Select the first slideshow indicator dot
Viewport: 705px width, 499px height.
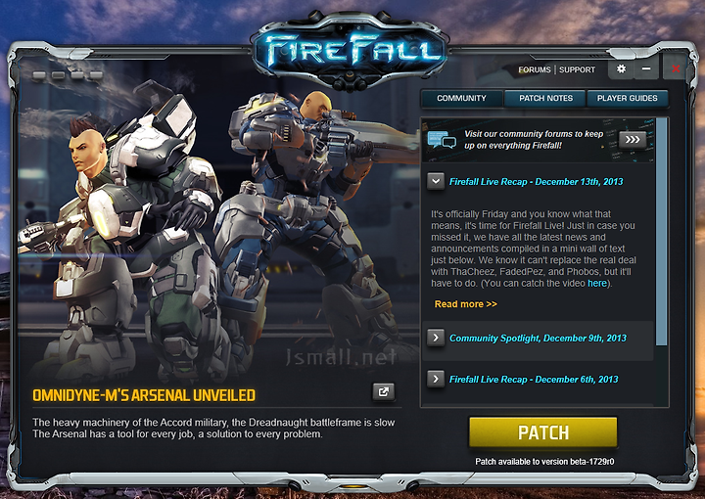point(39,75)
